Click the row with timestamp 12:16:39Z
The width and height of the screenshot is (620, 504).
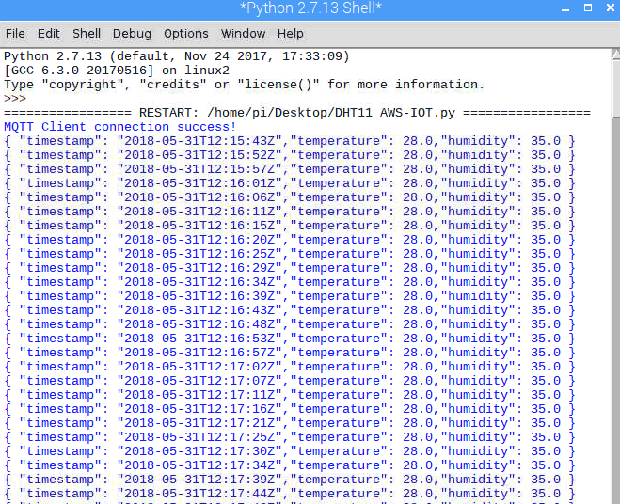coord(290,296)
